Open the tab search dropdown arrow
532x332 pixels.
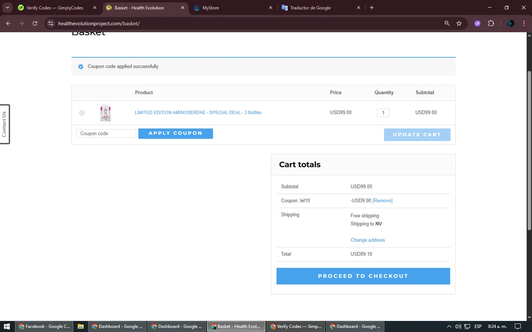[x=7, y=7]
